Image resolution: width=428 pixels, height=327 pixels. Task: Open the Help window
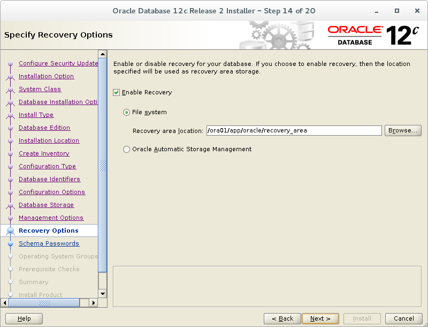coord(24,318)
